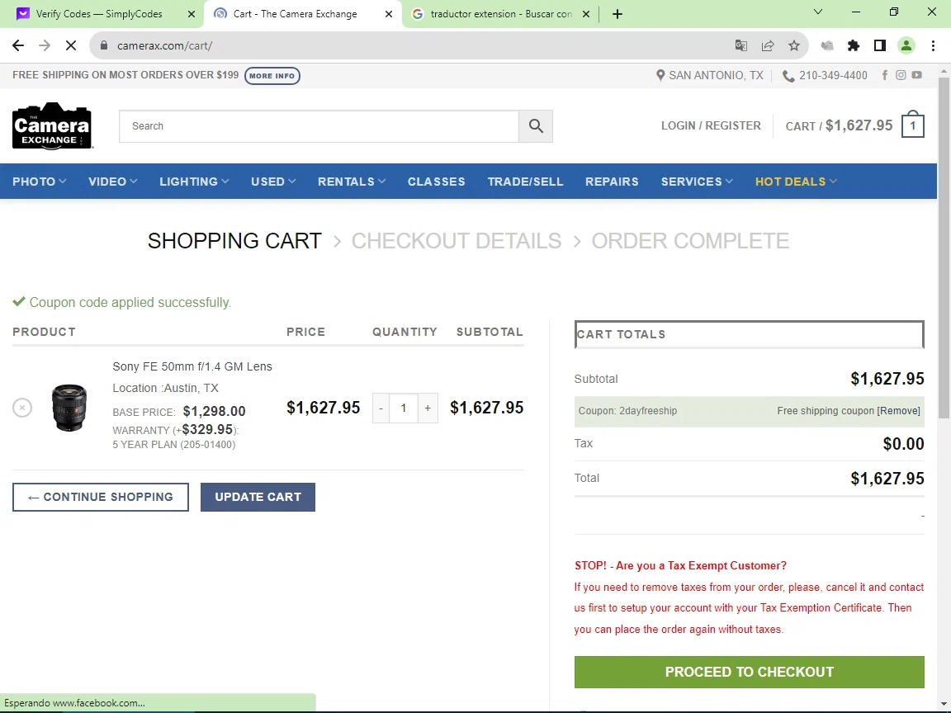This screenshot has height=713, width=951.
Task: Open Sony FE 50mm f/1.4 GM Lens link
Action: tap(192, 366)
